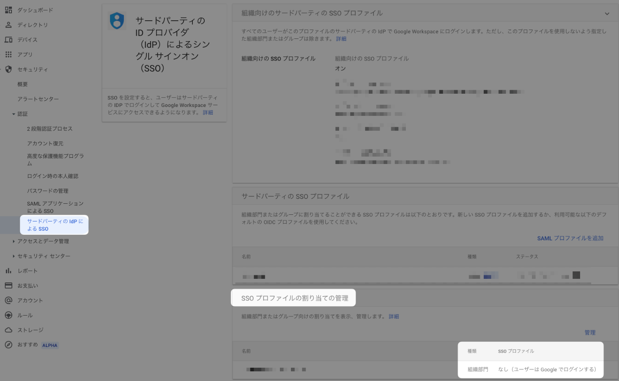The image size is (619, 381).
Task: Click the Rules steering wheel icon
Action: (x=8, y=315)
